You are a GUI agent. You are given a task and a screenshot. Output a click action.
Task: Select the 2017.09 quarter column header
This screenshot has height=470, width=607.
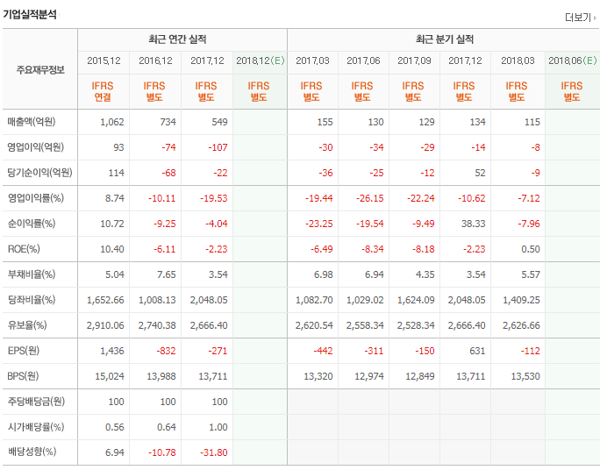tap(414, 61)
